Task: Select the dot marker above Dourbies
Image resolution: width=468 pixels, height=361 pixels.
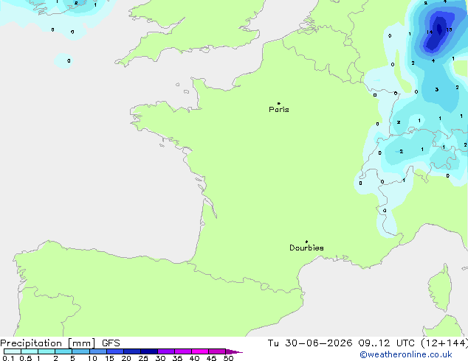Action: click(x=306, y=242)
